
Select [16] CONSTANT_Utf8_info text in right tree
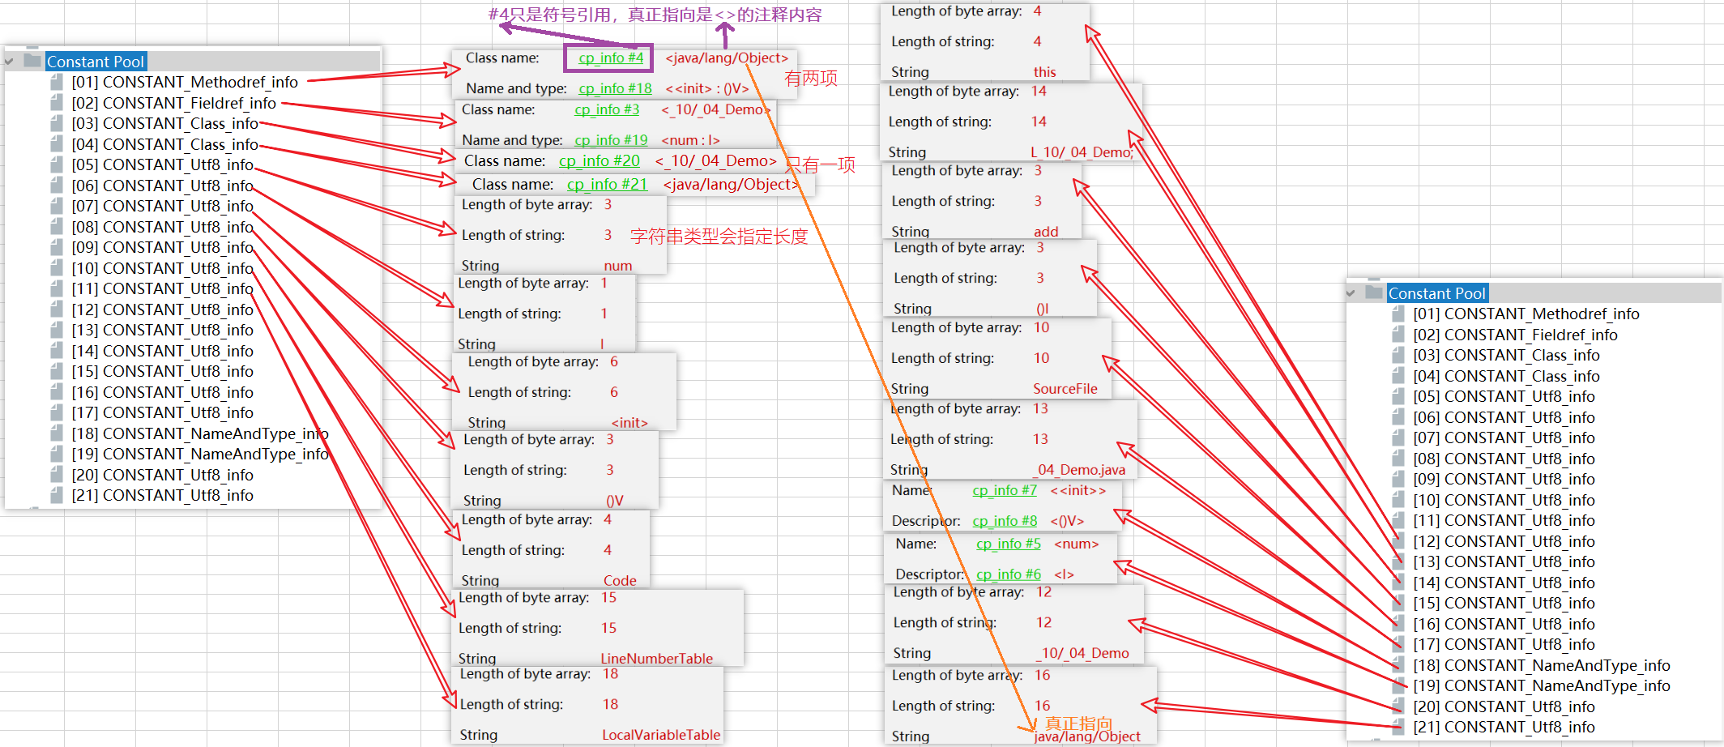1504,624
